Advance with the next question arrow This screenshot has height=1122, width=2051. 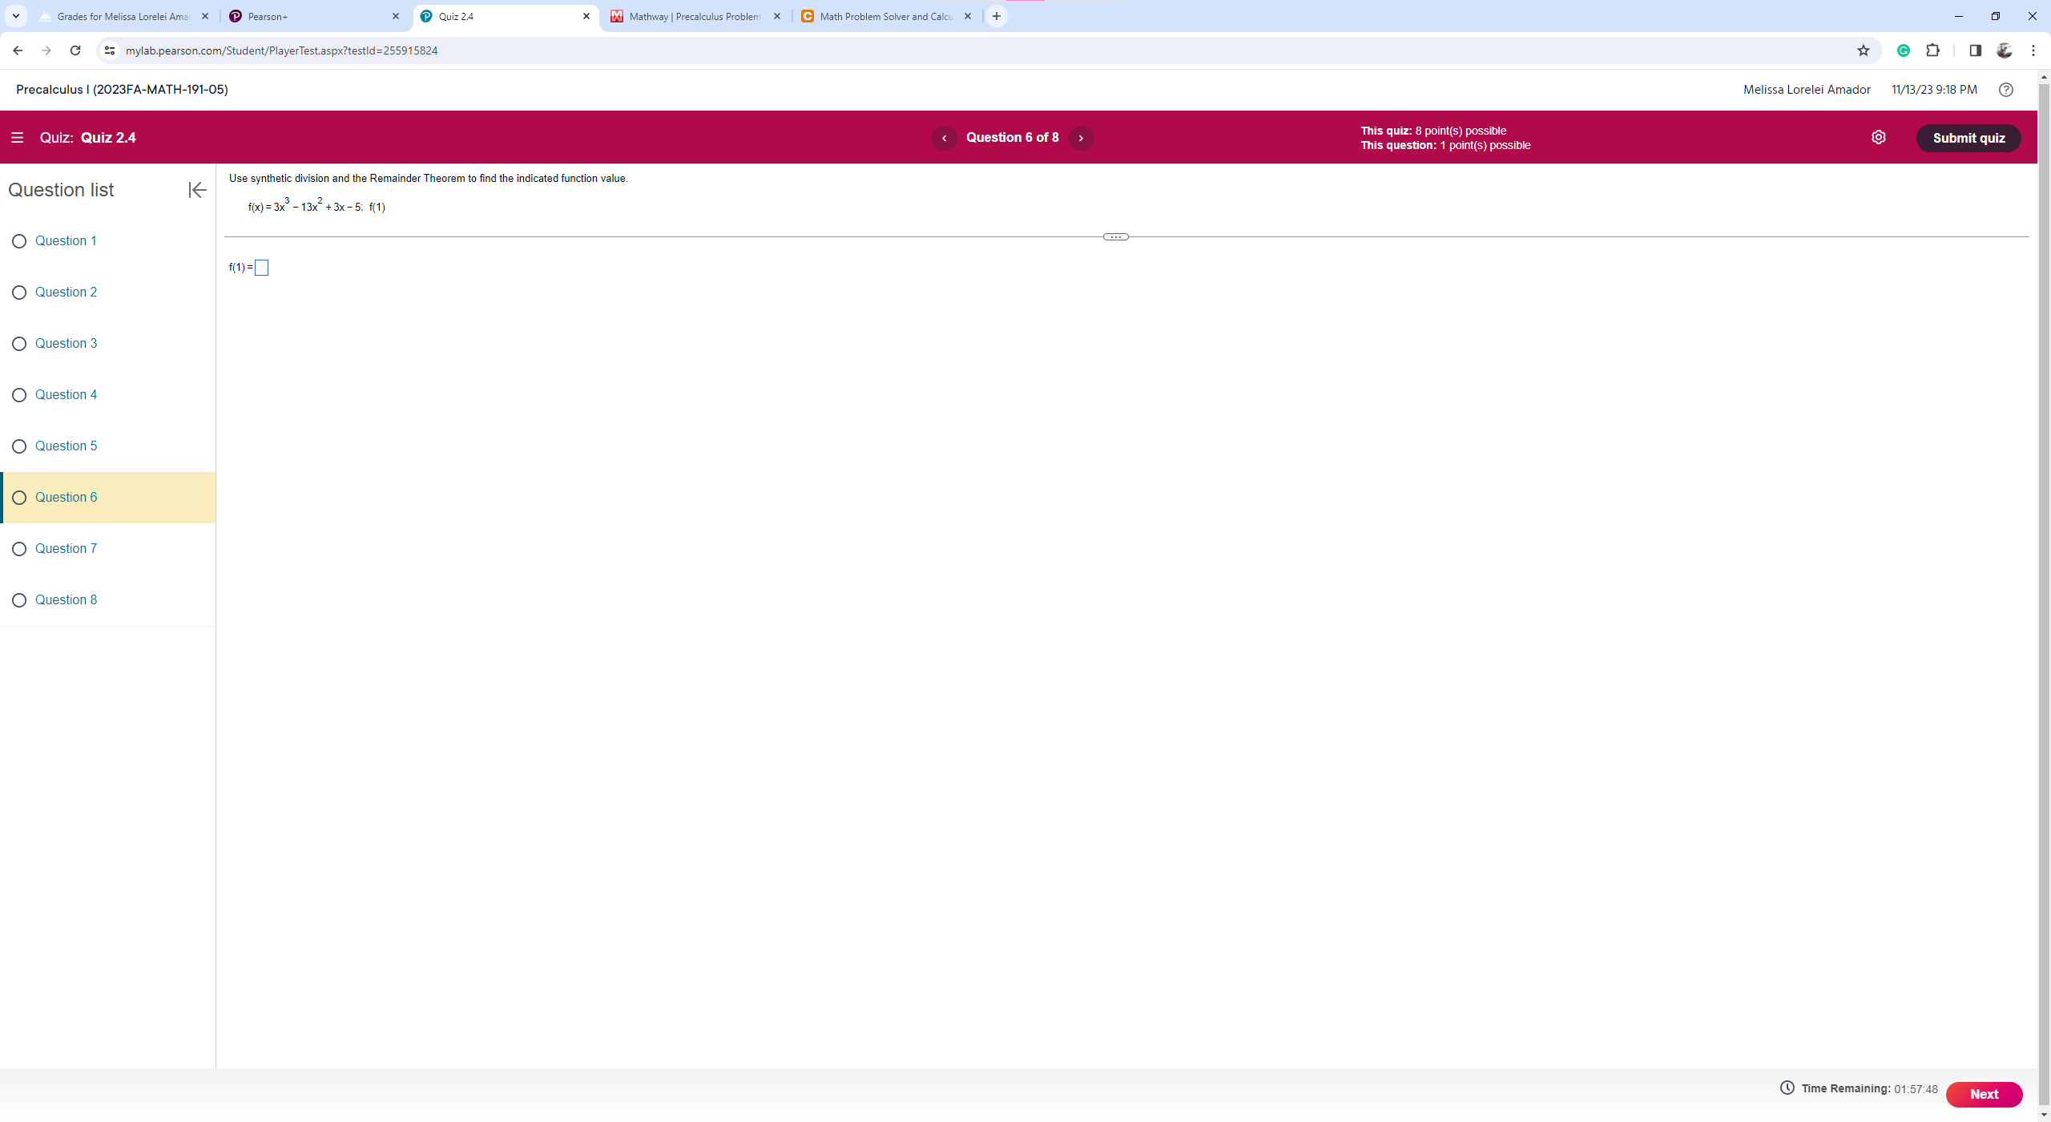(x=1081, y=138)
